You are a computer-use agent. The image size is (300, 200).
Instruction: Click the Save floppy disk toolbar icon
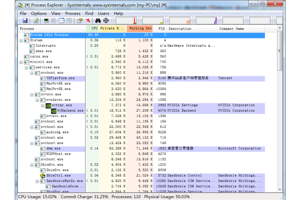(x=25, y=21)
